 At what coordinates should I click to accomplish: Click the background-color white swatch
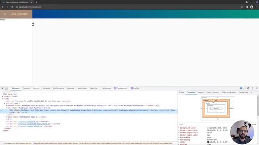tap(208, 128)
